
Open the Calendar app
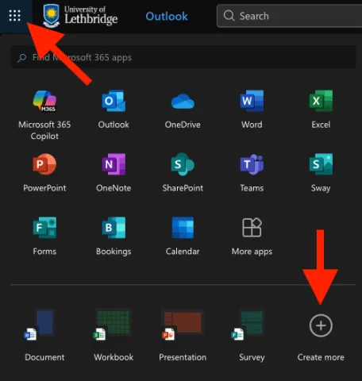[x=183, y=237]
